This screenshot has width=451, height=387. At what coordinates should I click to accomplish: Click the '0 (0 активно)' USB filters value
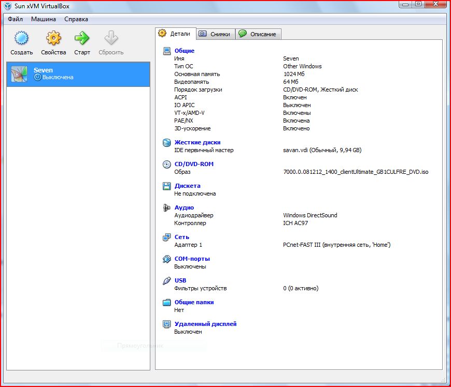coord(301,288)
